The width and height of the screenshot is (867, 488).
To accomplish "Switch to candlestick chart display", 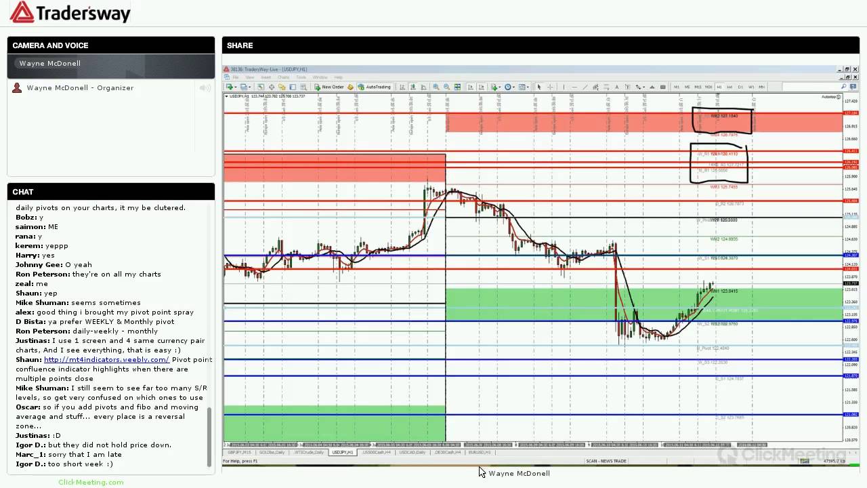I will (413, 87).
